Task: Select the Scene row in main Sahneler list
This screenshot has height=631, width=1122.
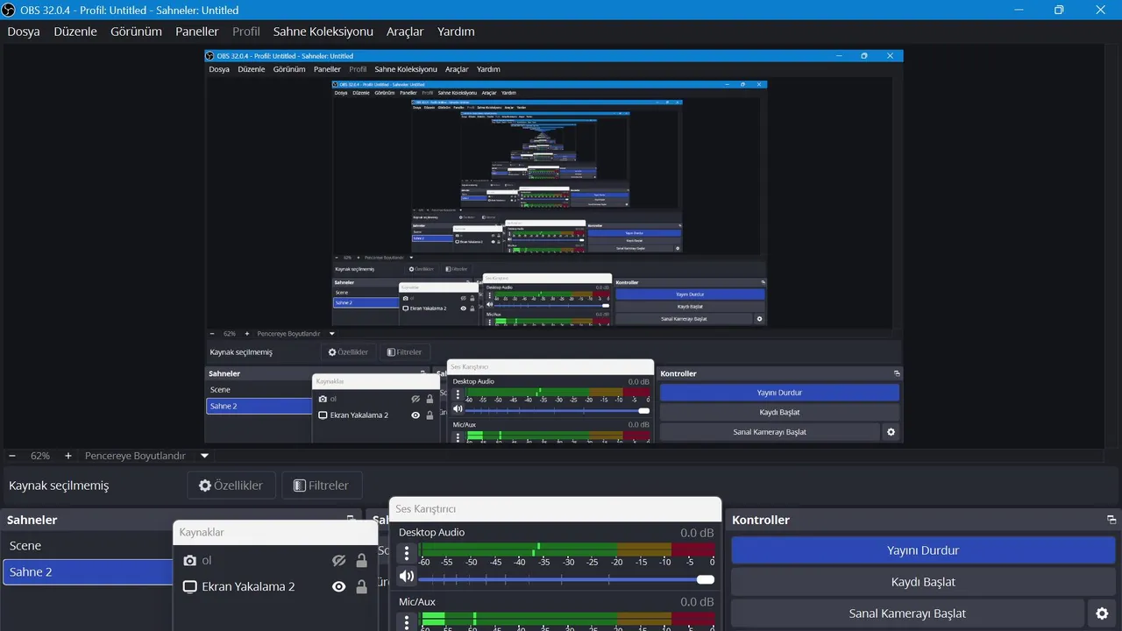Action: click(x=88, y=545)
